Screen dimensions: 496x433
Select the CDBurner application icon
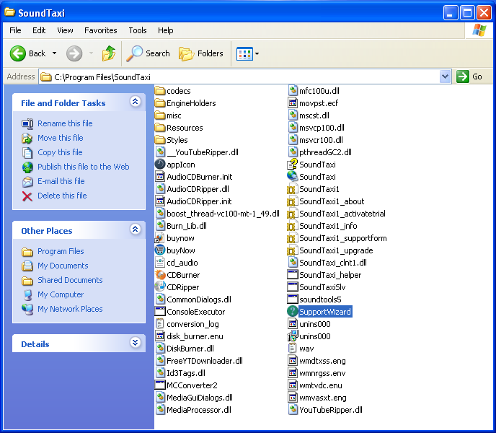pos(160,275)
